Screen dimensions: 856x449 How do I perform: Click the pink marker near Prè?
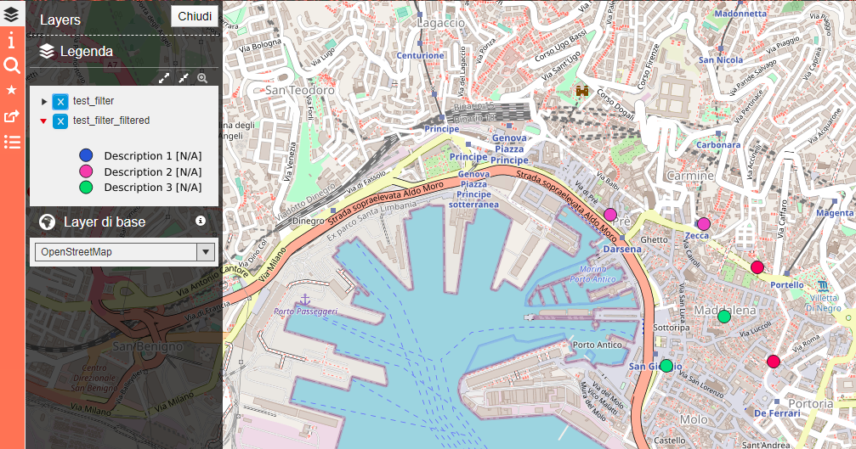point(610,214)
